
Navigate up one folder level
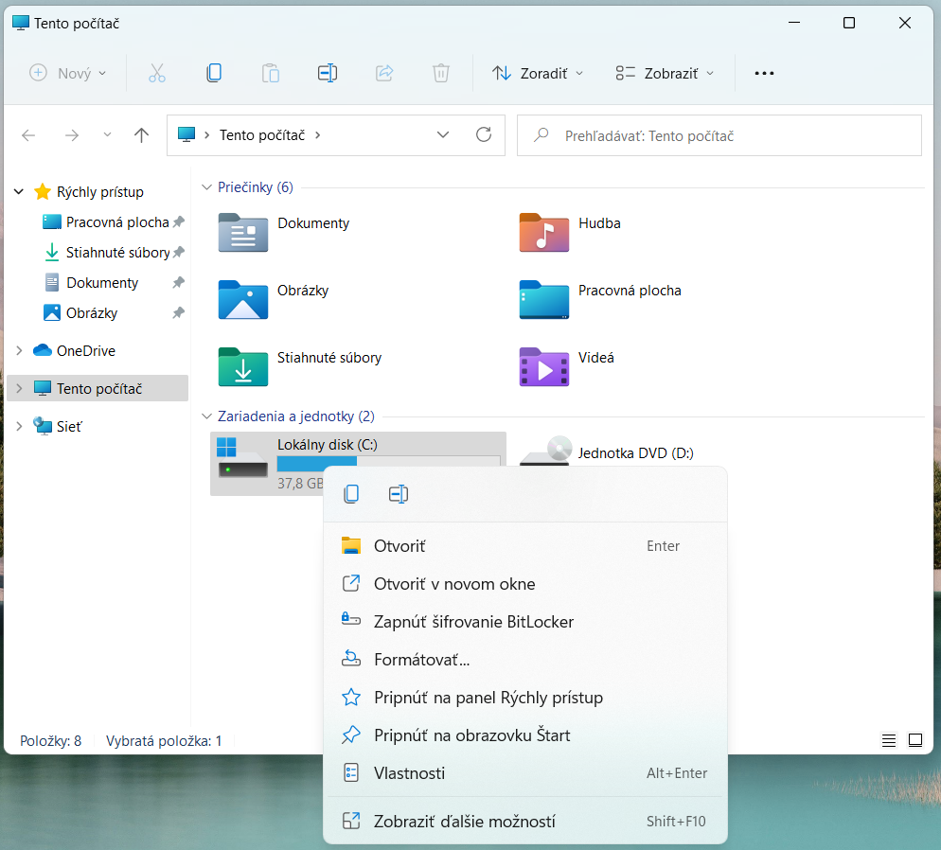click(141, 135)
